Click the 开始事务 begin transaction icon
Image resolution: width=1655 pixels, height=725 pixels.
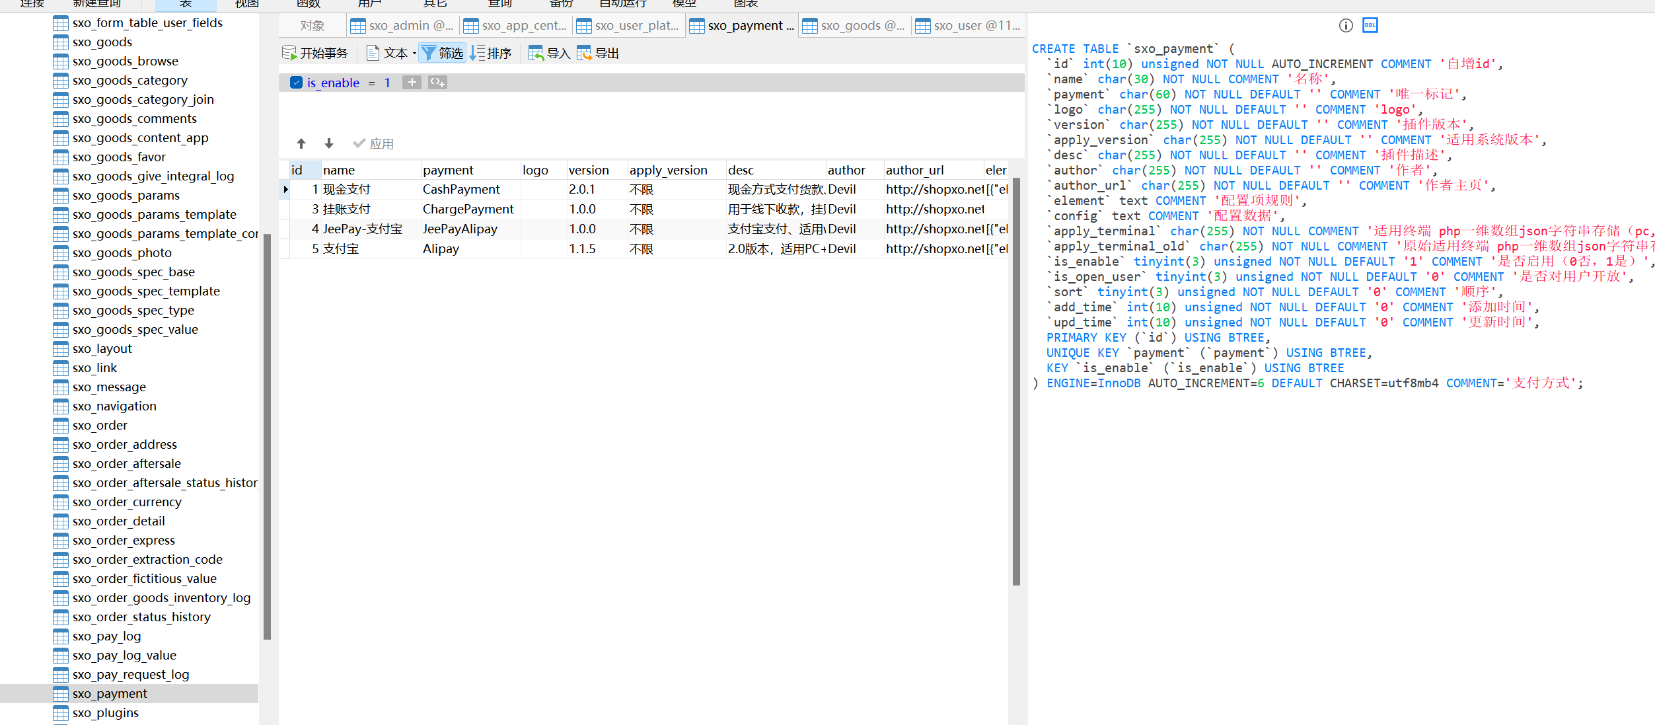pos(289,53)
